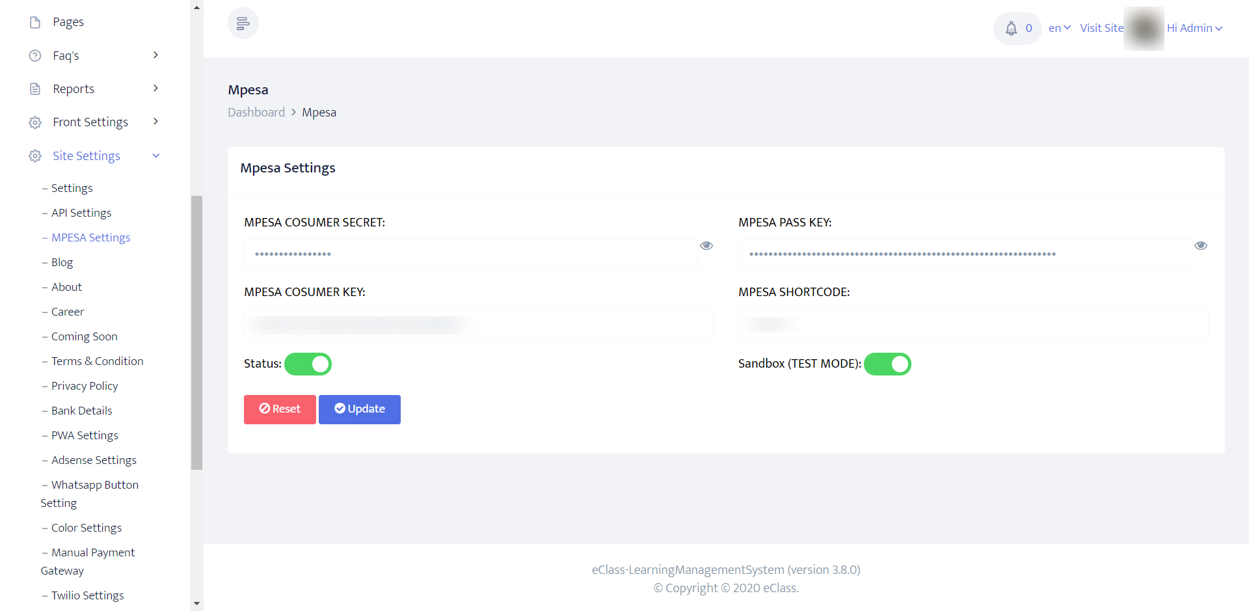Expand the Hi Admin user menu
Viewport: 1249px width, 613px height.
point(1194,29)
